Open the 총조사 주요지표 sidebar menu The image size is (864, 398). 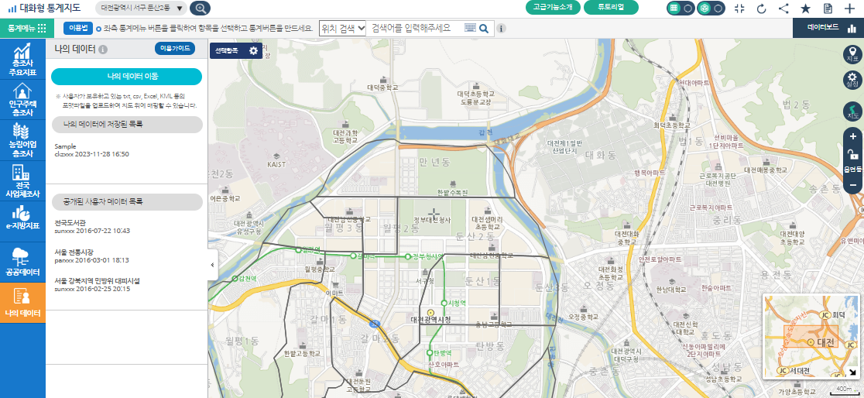tap(22, 60)
